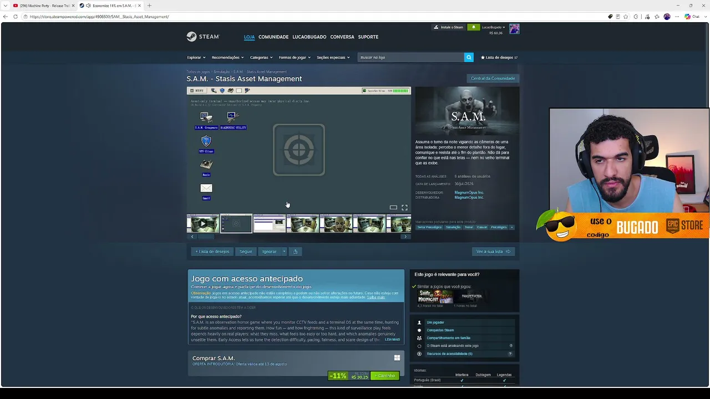
Task: Open Central da Comunidade
Action: (493, 78)
